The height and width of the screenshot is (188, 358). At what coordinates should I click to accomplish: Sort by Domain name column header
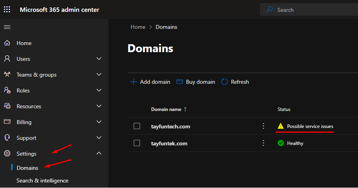tap(166, 109)
